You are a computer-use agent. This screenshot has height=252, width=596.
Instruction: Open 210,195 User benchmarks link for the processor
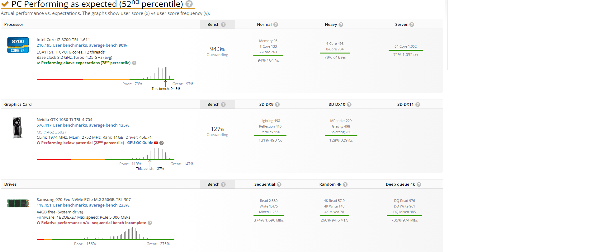82,45
